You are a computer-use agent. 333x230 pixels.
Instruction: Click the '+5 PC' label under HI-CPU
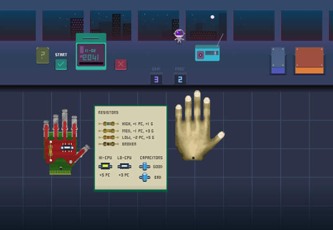tap(105, 175)
